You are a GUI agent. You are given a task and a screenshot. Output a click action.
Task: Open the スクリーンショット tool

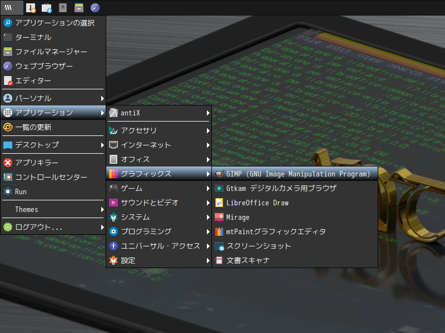(x=295, y=246)
